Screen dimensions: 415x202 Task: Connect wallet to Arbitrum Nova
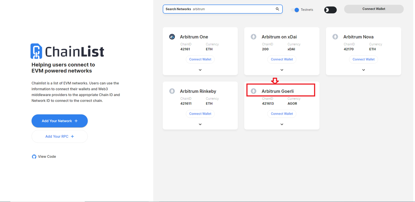coord(363,59)
